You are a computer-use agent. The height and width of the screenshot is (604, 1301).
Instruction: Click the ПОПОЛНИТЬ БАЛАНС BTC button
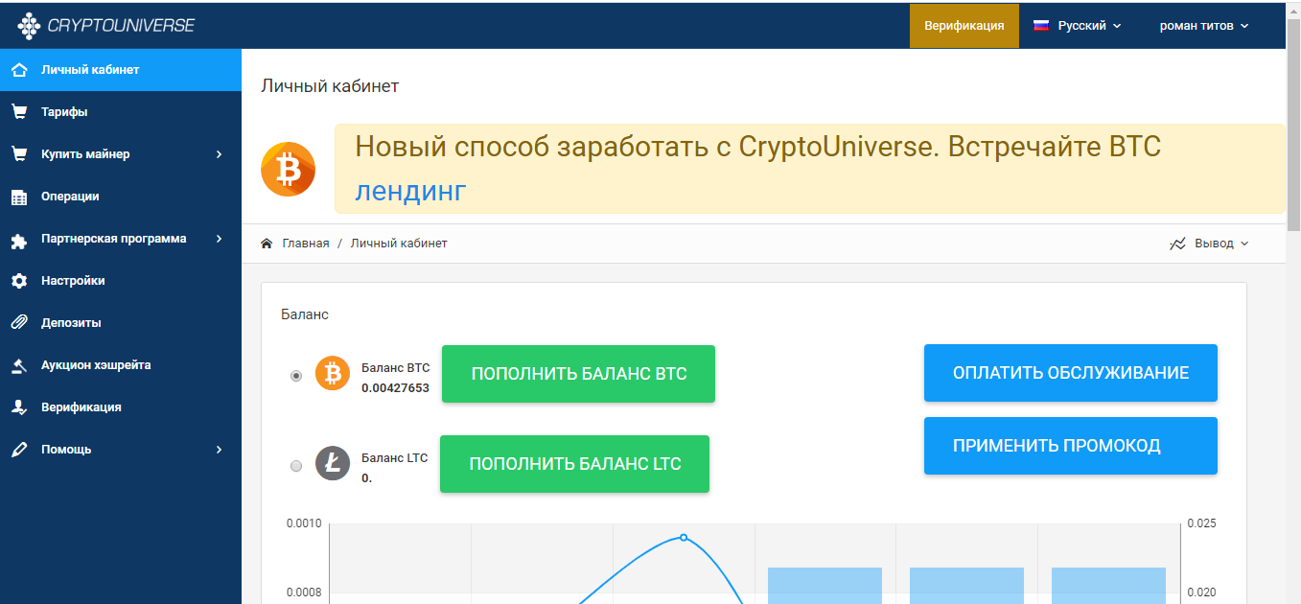[578, 374]
